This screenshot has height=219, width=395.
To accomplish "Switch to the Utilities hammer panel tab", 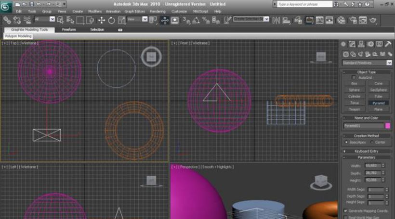I will click(x=388, y=44).
